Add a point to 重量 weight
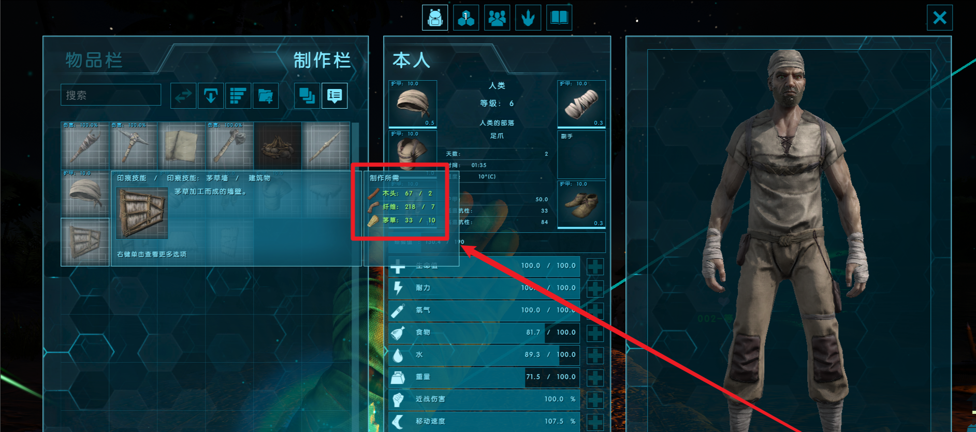 tap(595, 378)
